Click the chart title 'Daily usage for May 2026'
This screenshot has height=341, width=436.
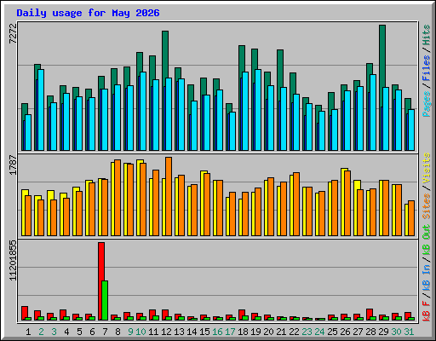pos(88,13)
